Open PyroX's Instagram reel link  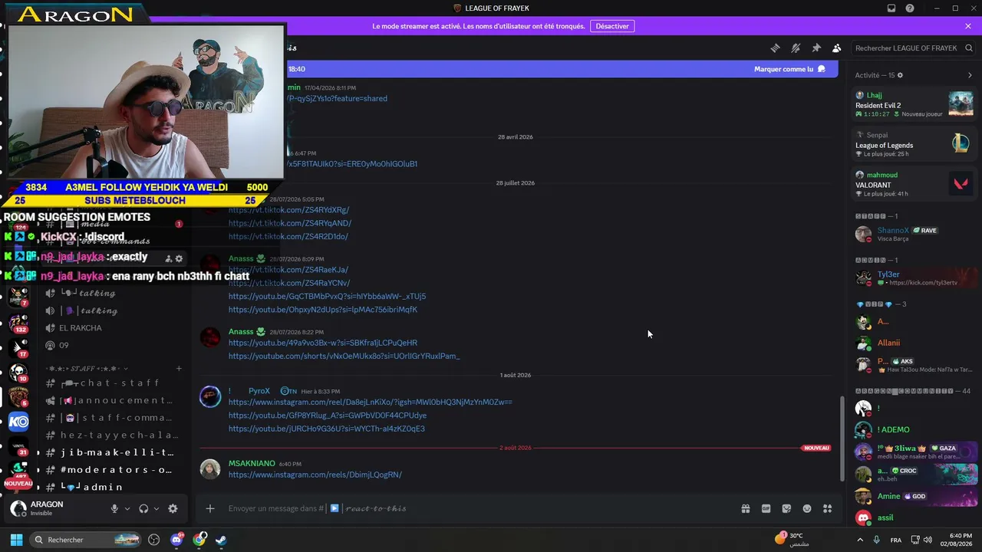coord(370,402)
